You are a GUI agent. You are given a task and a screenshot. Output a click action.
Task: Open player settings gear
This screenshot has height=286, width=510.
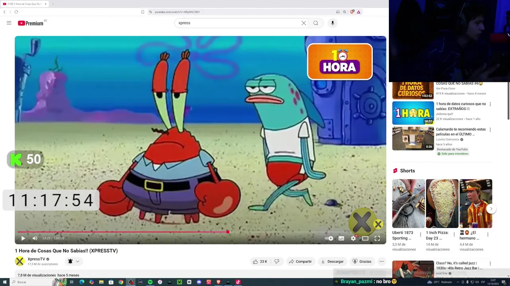tap(353, 238)
